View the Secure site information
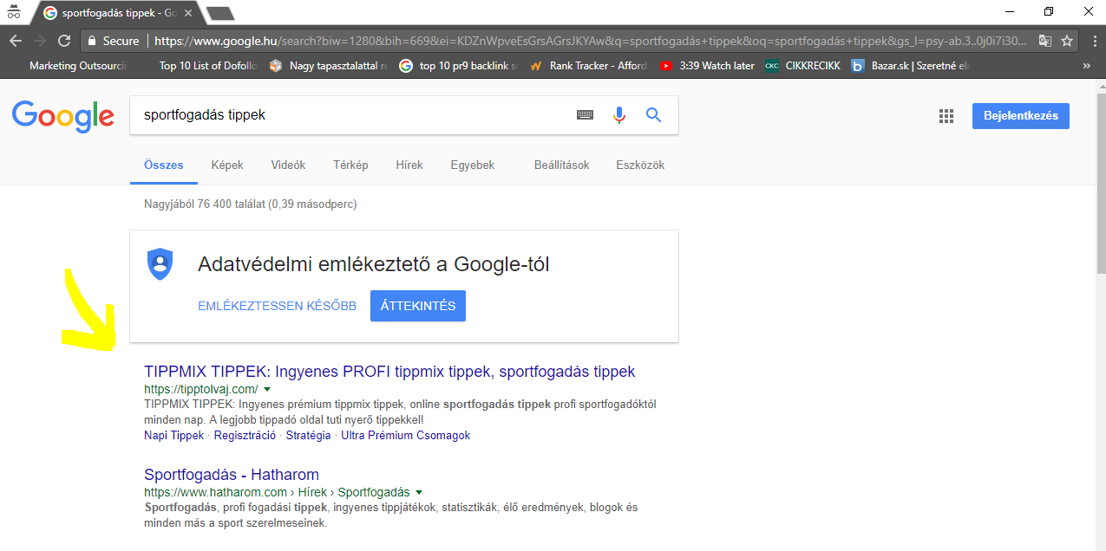 [x=113, y=41]
